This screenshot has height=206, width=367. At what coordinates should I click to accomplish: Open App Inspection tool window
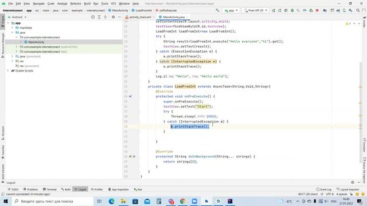tap(119, 189)
